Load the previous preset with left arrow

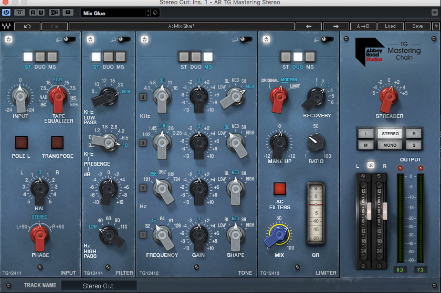(309, 26)
